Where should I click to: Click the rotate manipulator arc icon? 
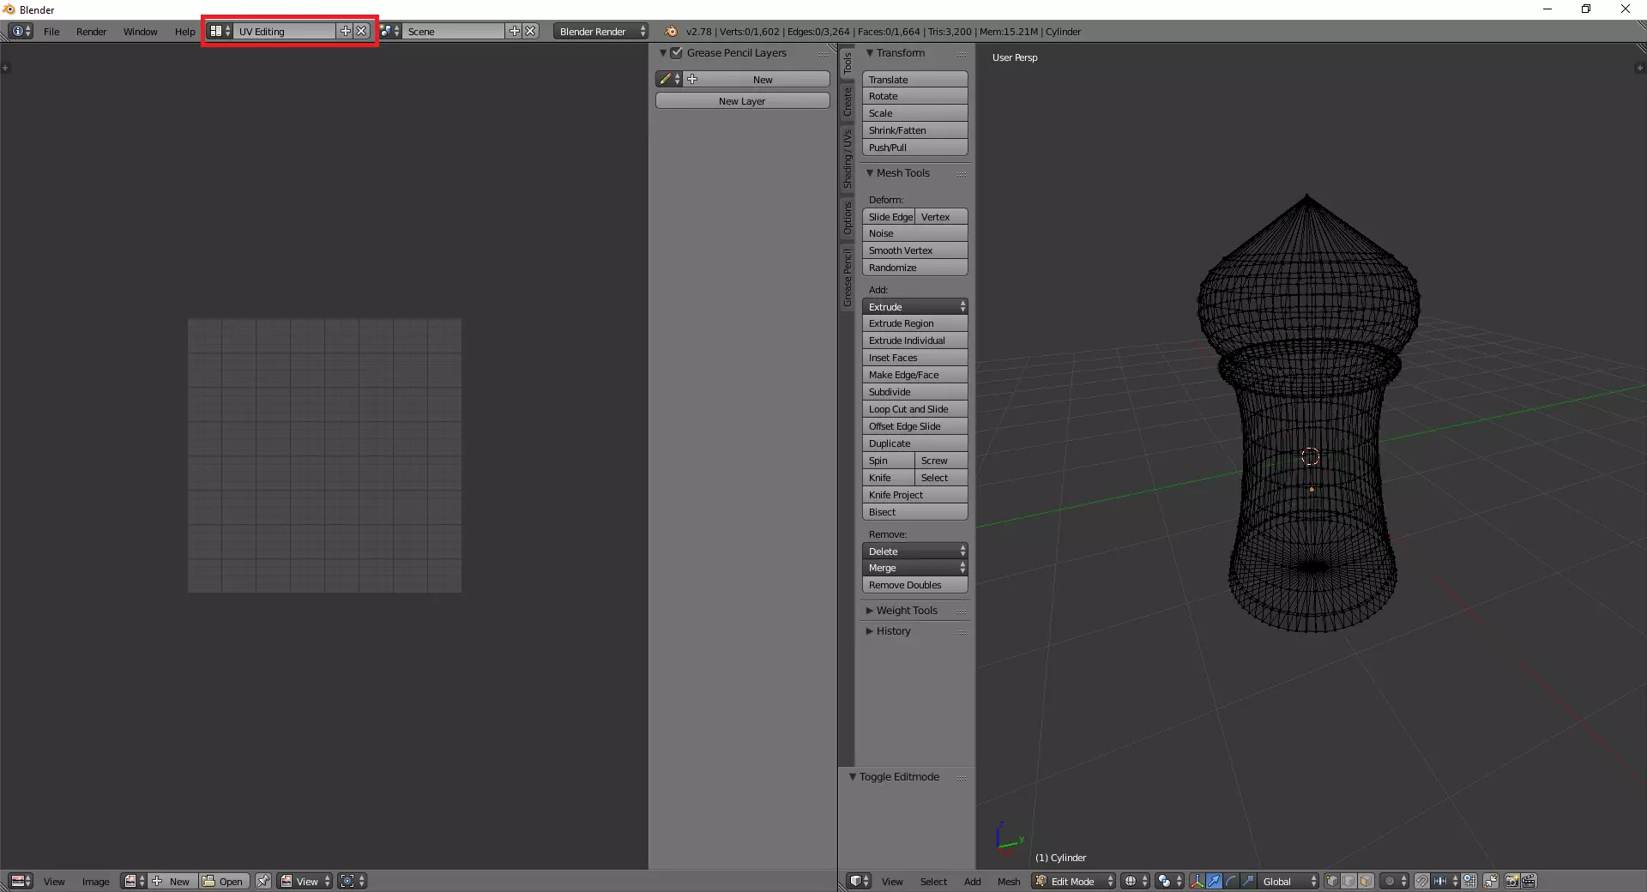(x=1231, y=881)
